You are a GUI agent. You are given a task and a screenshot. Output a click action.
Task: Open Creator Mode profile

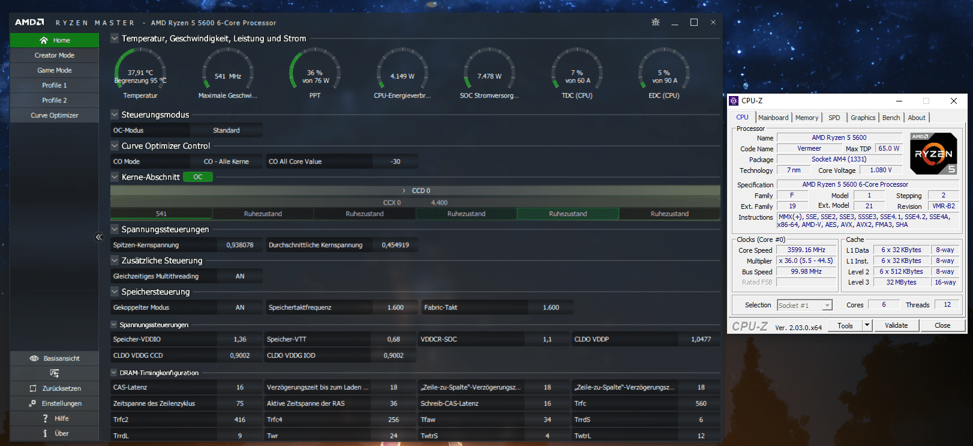click(x=55, y=55)
